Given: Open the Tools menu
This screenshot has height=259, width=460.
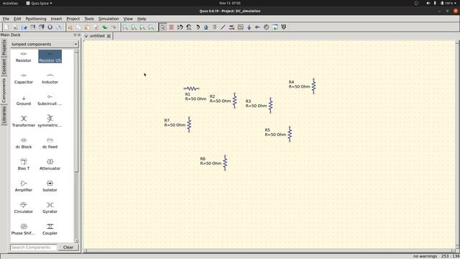Looking at the screenshot, I should coord(89,19).
